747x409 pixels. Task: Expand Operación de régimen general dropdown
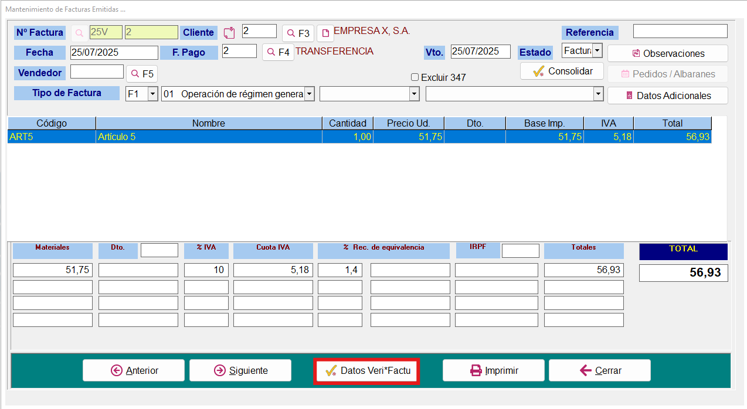309,94
